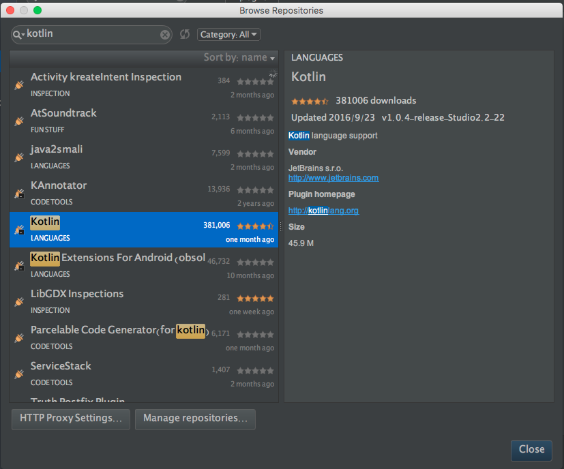Select the KAnnotator plugin title
564x469 pixels.
pyautogui.click(x=59, y=185)
